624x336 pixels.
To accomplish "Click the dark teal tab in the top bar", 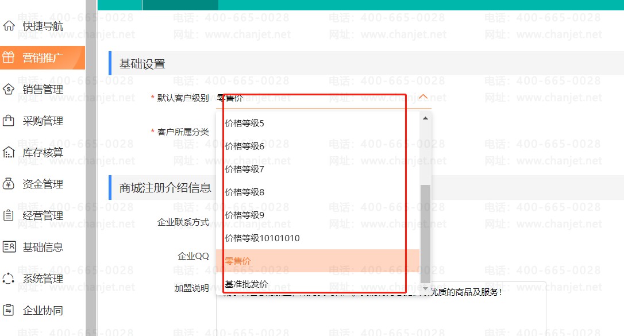I will [180, 5].
